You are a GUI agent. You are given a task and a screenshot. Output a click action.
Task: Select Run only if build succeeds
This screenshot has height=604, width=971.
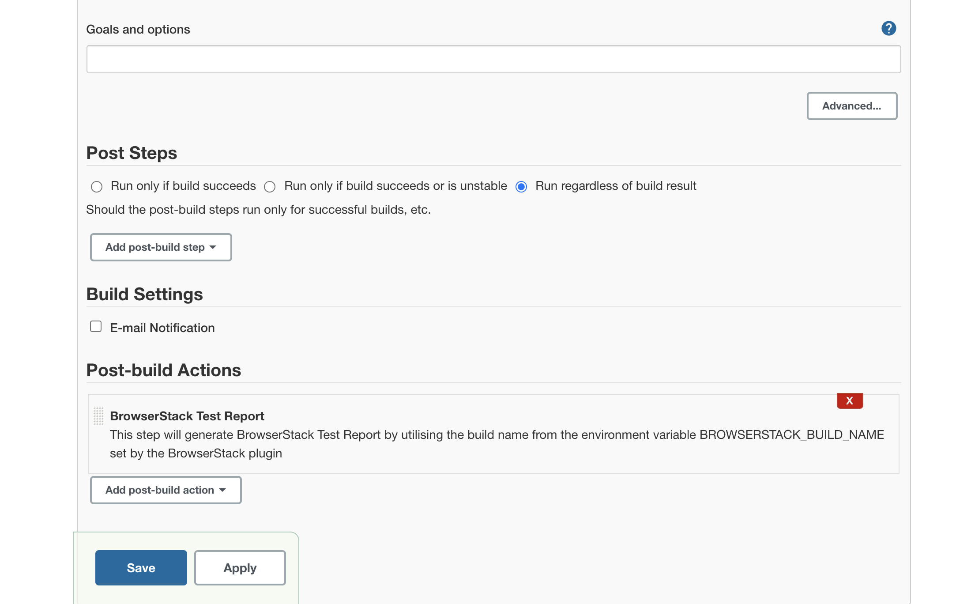coord(97,187)
